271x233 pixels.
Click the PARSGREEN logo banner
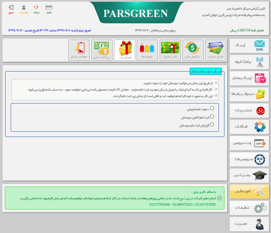tap(135, 13)
